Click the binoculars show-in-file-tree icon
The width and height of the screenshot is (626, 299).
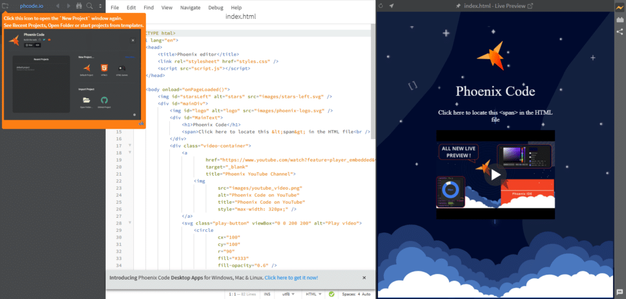pyautogui.click(x=79, y=6)
